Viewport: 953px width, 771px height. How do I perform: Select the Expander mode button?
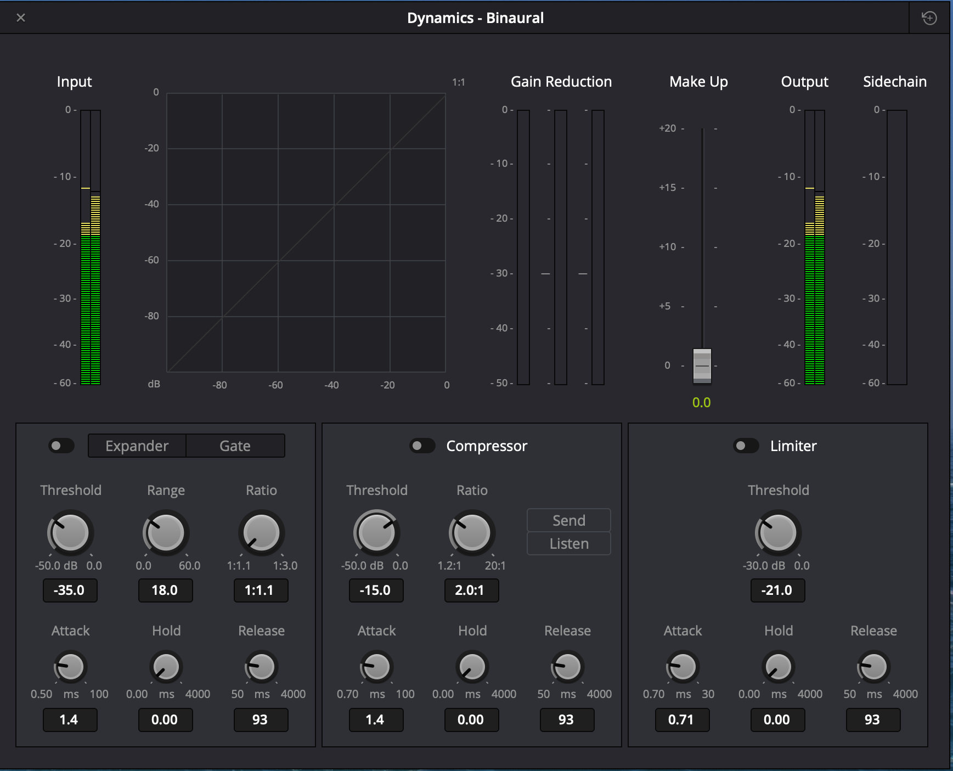pos(137,446)
